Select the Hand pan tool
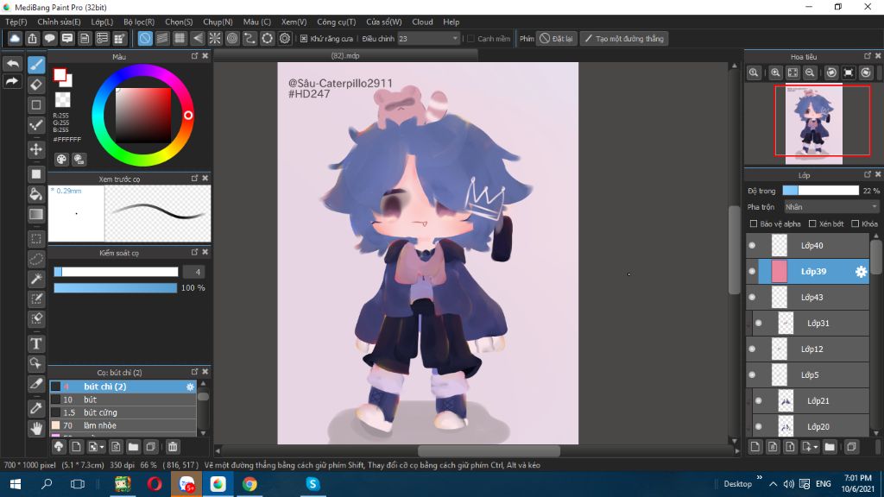This screenshot has width=884, height=497. pyautogui.click(x=36, y=428)
